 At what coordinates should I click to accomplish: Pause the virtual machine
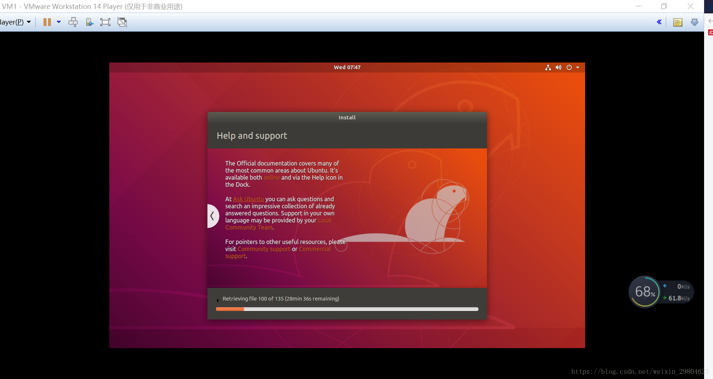point(47,22)
